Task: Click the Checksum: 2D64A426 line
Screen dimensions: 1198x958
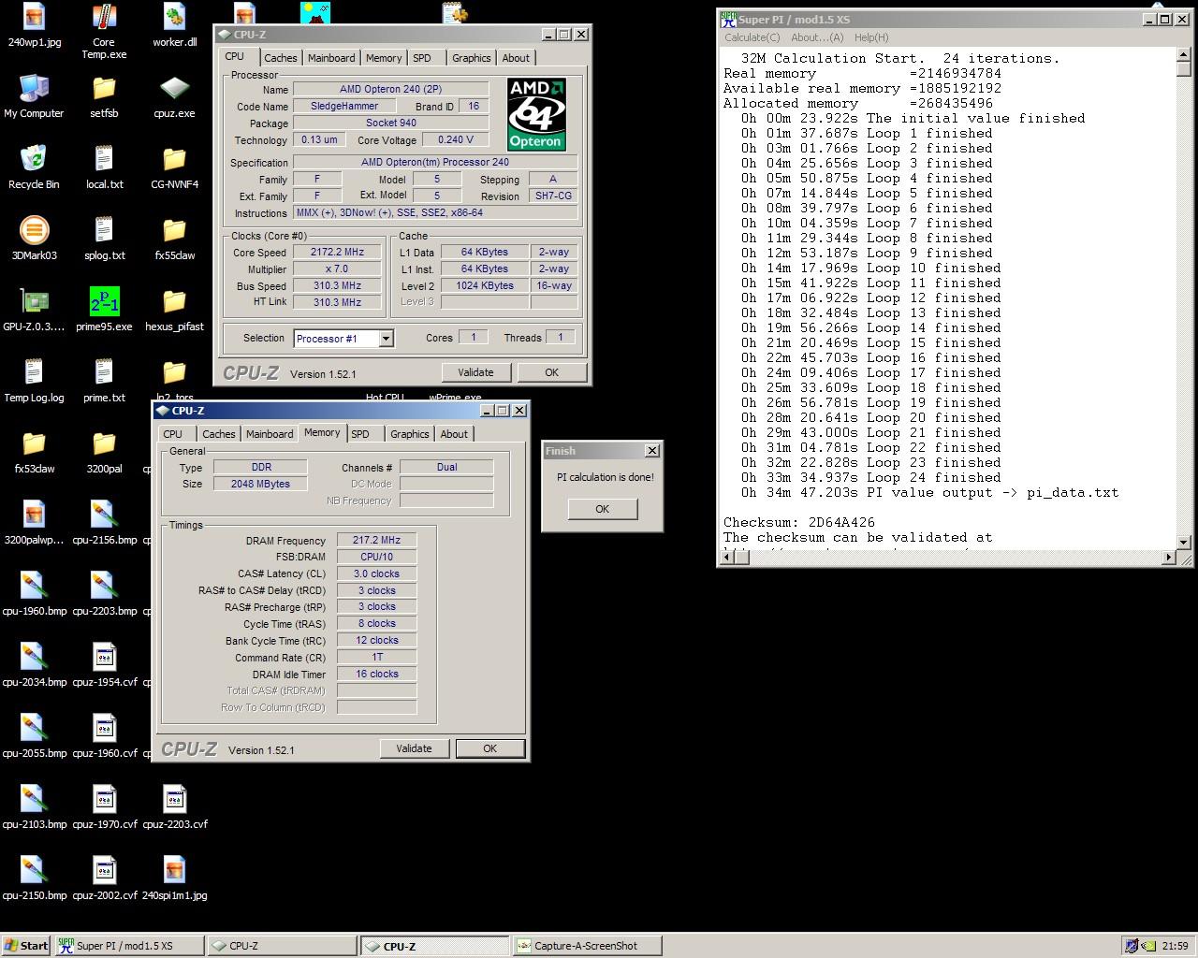Action: pyautogui.click(x=799, y=522)
